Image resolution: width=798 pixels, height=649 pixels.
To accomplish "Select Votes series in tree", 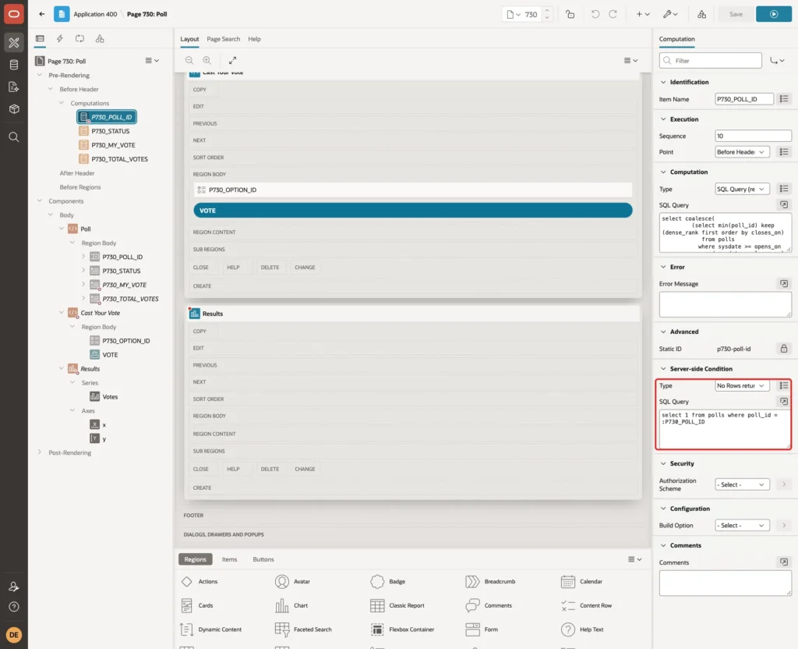I will pyautogui.click(x=110, y=396).
